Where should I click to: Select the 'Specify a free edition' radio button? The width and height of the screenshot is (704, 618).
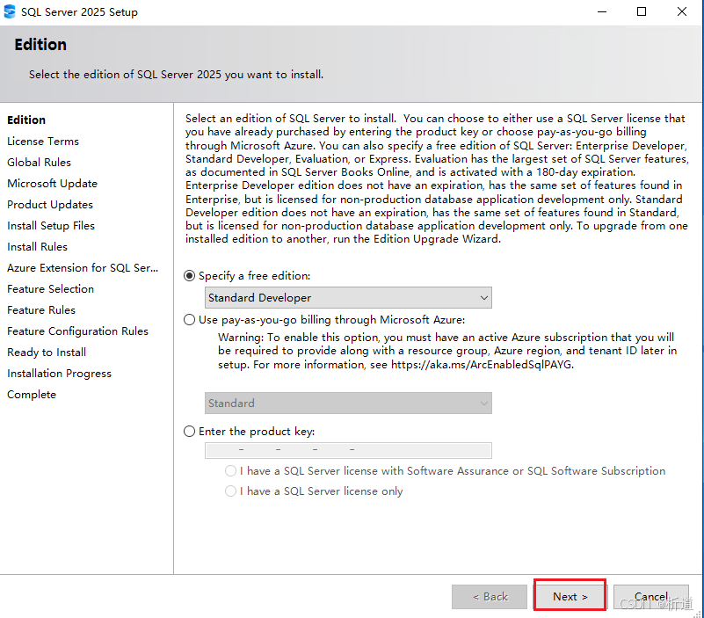coord(190,276)
